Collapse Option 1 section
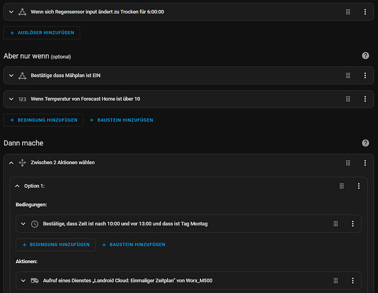This screenshot has width=378, height=293. (17, 186)
